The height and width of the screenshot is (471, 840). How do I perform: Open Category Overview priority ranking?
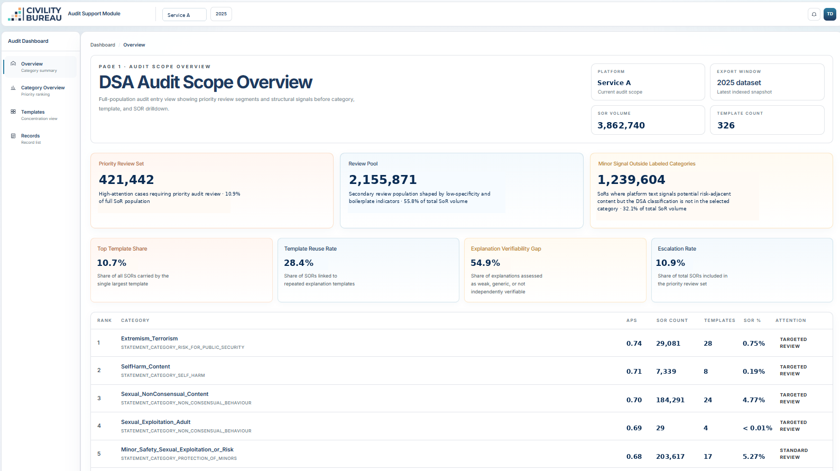[40, 91]
